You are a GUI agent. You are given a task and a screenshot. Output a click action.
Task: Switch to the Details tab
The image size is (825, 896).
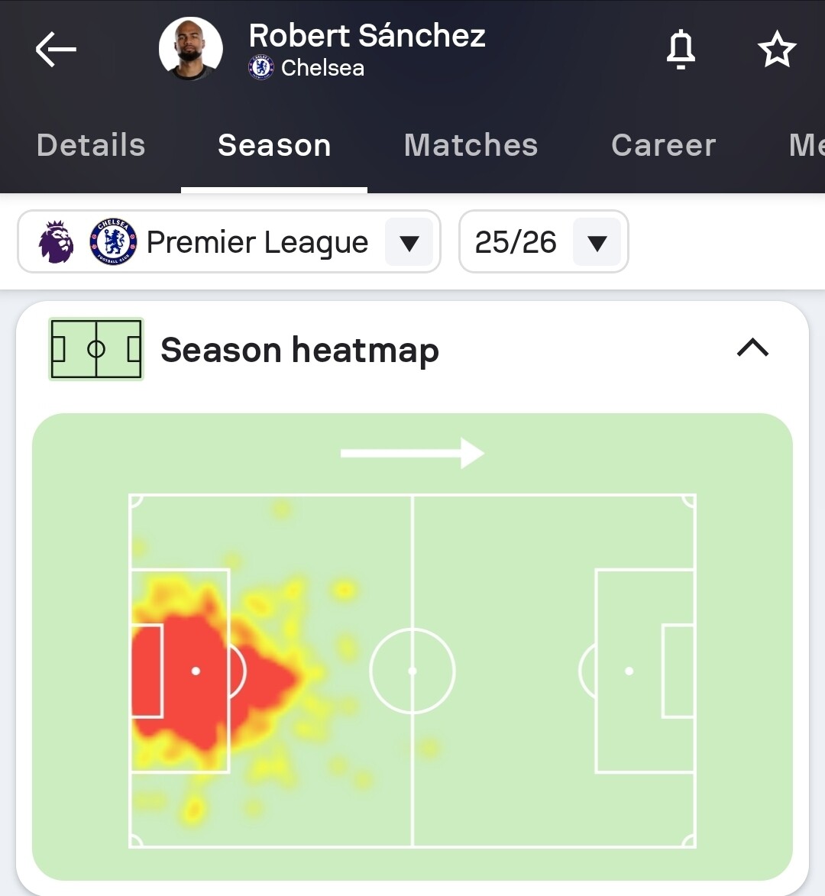coord(91,145)
